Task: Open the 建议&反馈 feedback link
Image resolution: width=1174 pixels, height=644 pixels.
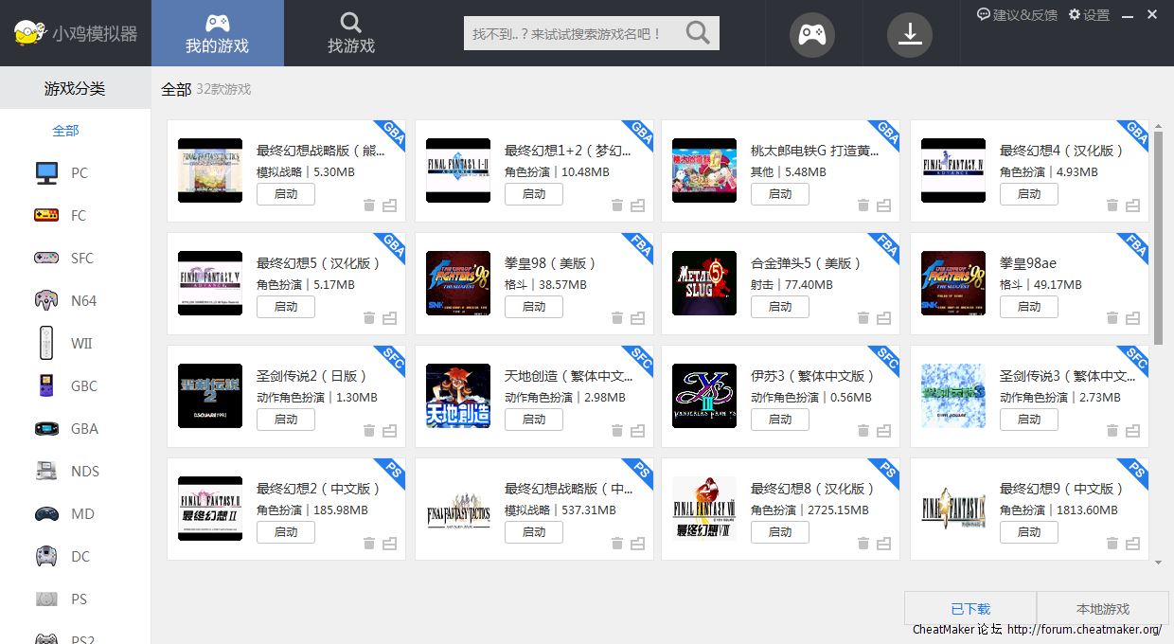Action: (1017, 14)
